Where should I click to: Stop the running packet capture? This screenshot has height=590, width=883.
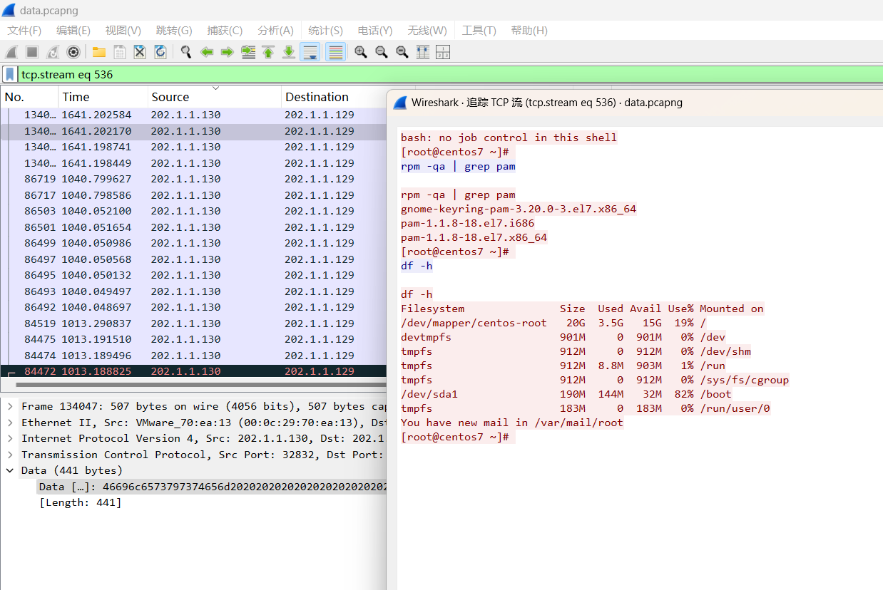coord(32,52)
